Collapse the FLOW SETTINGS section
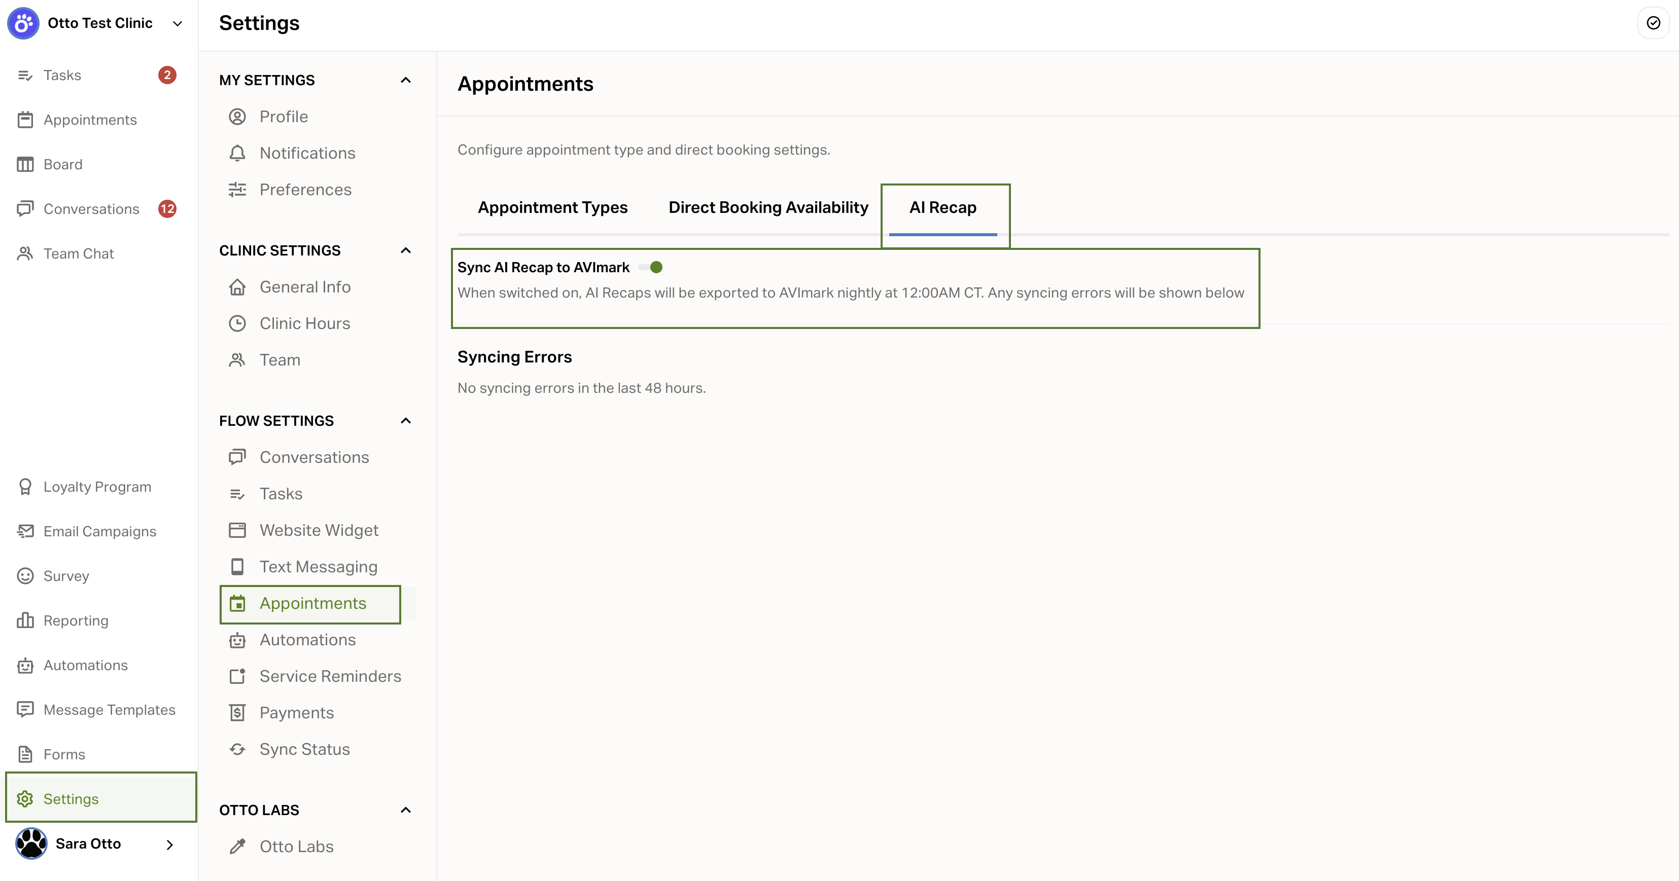1679x881 pixels. 405,421
